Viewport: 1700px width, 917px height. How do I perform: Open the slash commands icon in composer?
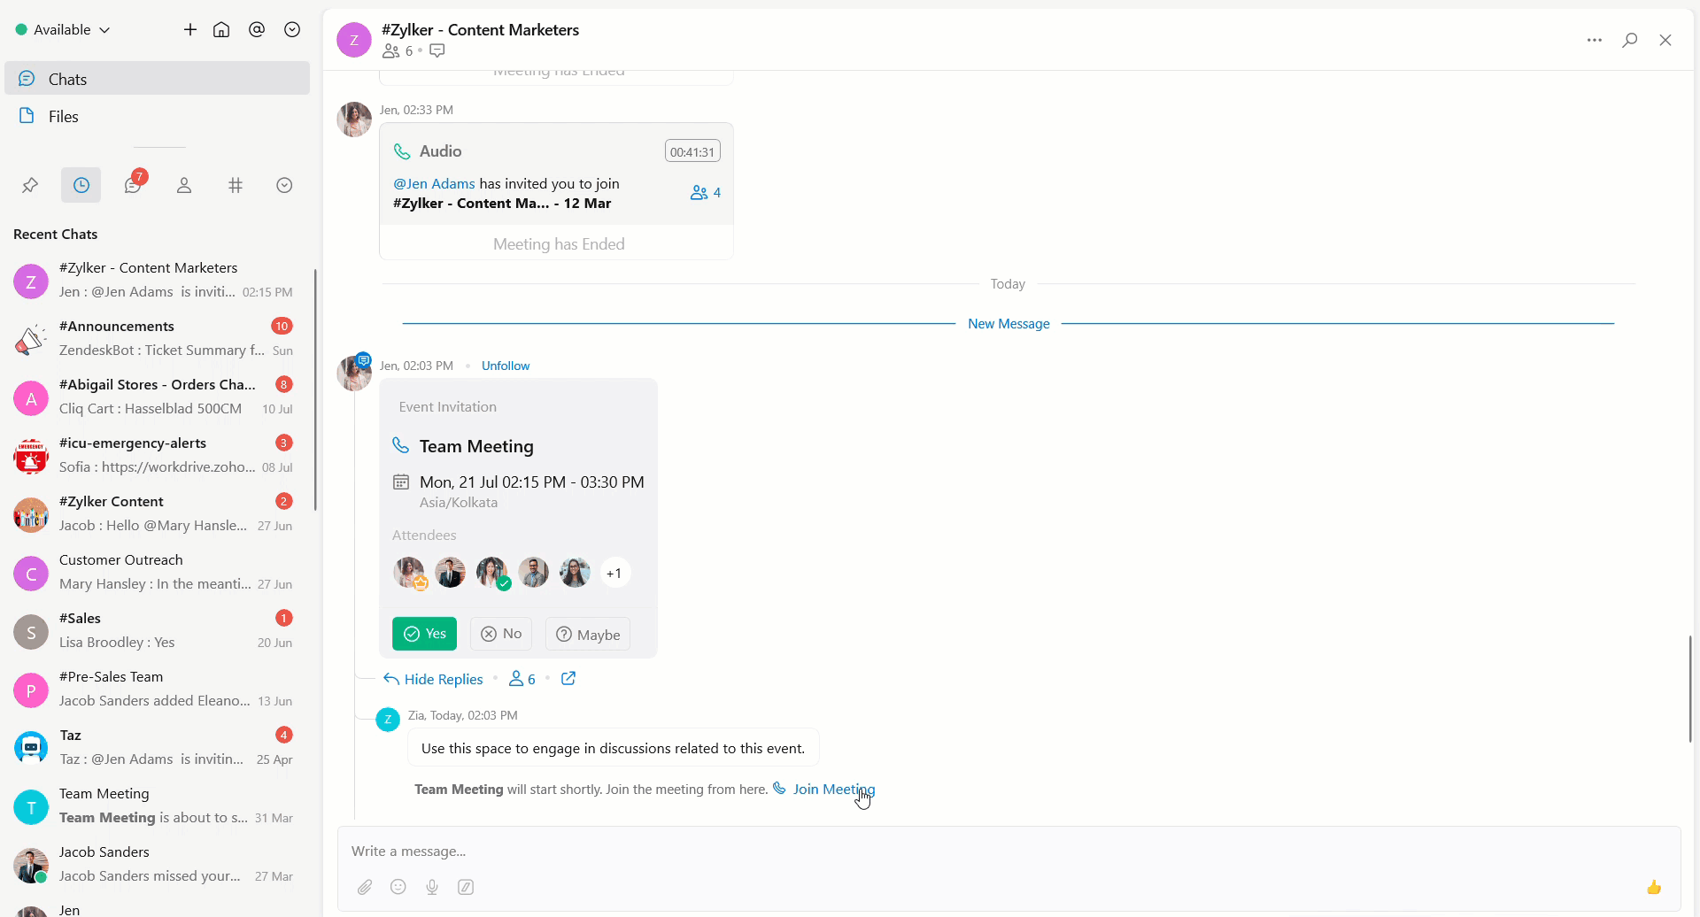(466, 887)
